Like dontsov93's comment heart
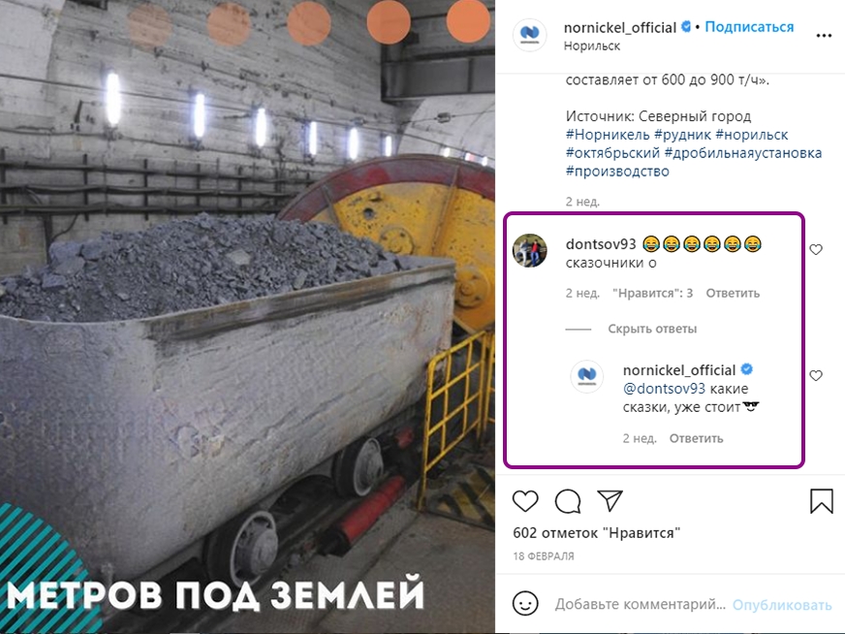 coord(816,249)
